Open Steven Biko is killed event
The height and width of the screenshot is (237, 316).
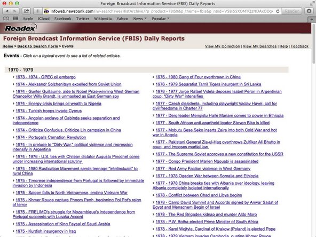(212, 123)
